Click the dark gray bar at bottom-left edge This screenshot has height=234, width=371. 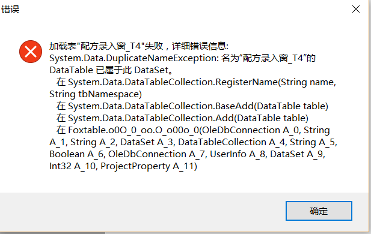52,233
